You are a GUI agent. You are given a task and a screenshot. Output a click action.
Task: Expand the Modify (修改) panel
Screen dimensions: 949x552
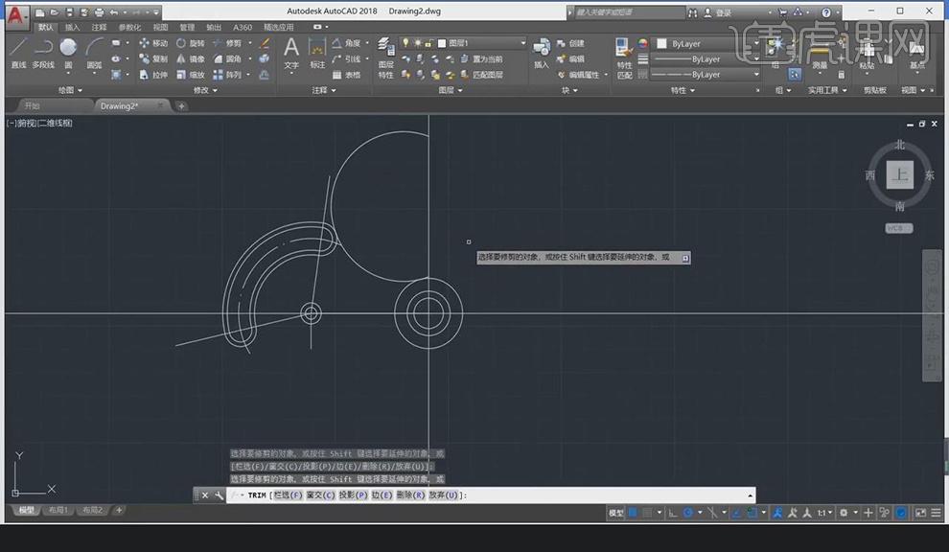(x=205, y=90)
